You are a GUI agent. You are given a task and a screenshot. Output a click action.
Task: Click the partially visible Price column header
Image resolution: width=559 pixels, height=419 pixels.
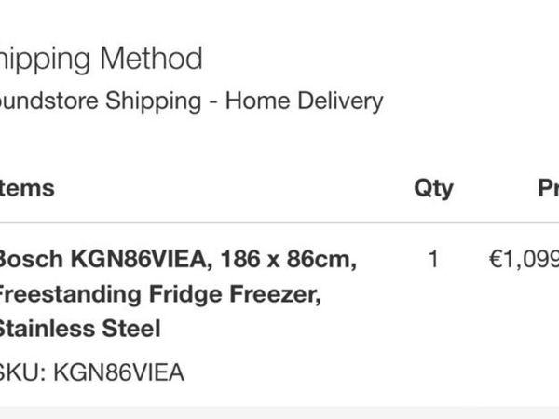point(549,188)
